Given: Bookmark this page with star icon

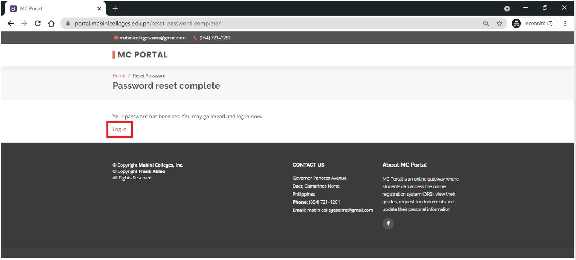Looking at the screenshot, I should [x=499, y=24].
